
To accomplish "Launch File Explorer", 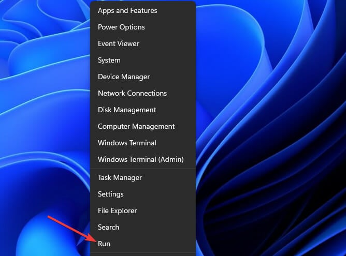I will [143, 210].
